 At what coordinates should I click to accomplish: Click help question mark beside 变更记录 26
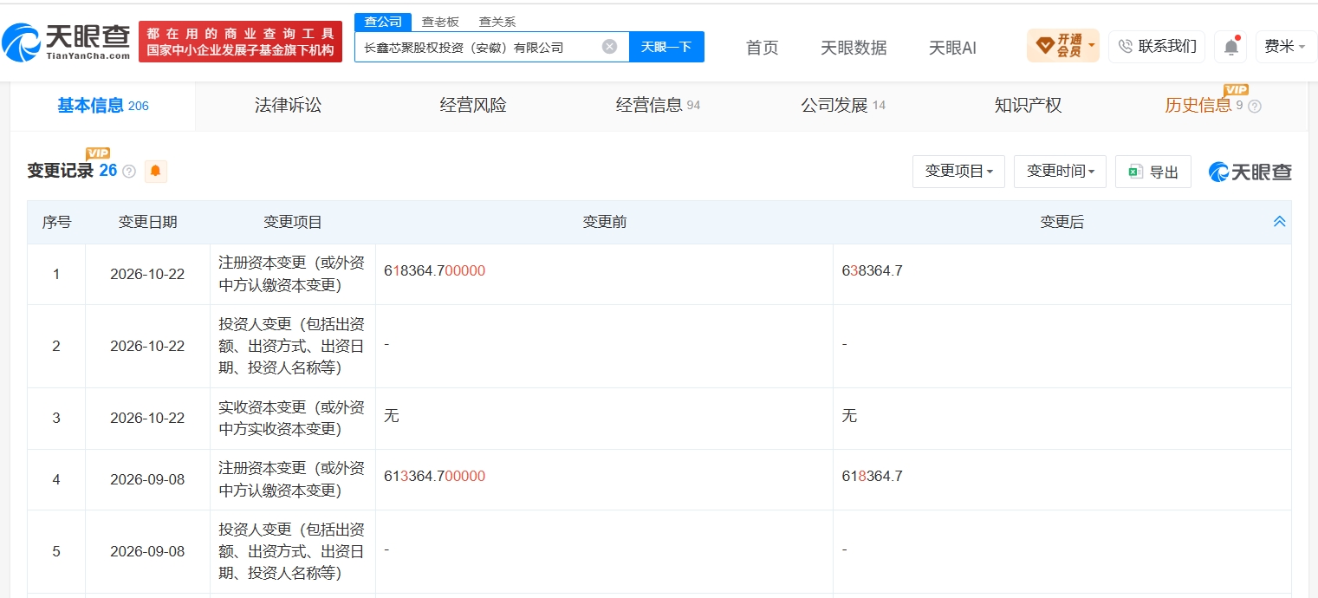[x=129, y=172]
